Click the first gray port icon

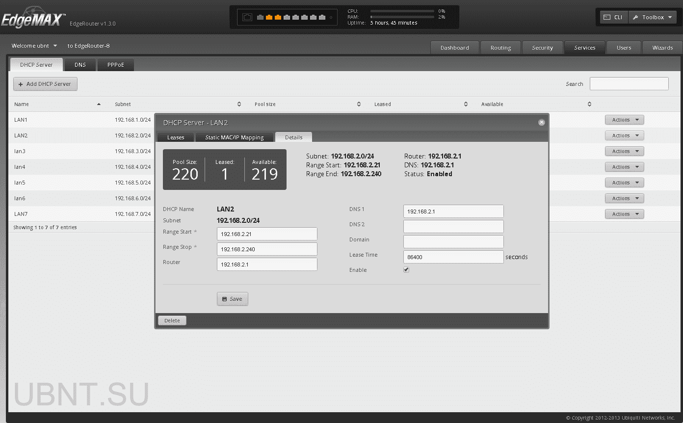click(260, 18)
